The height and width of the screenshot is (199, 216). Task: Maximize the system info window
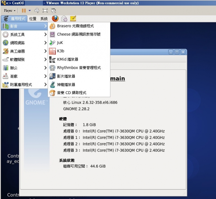(177, 52)
